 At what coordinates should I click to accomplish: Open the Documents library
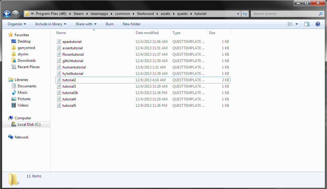coord(27,86)
